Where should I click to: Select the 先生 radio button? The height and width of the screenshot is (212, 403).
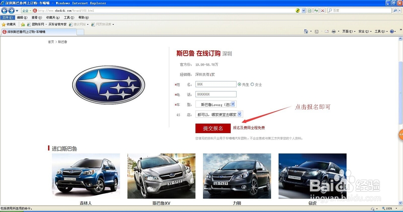239,84
